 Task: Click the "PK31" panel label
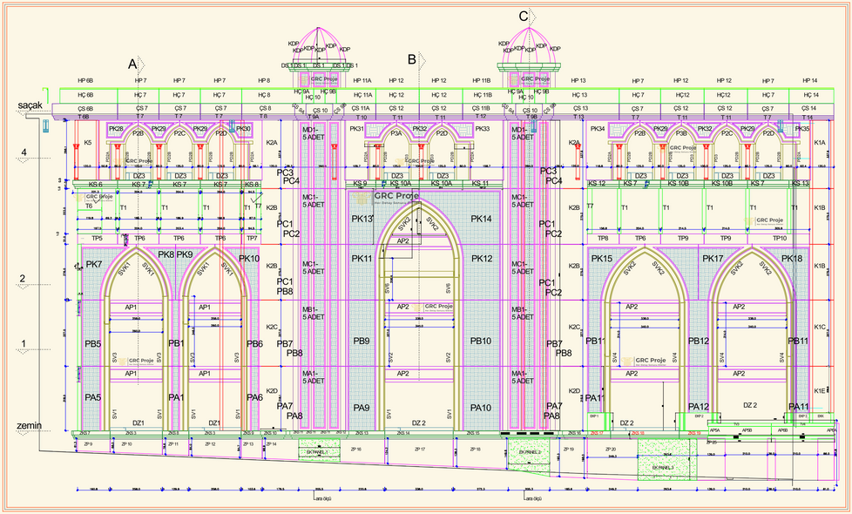point(357,129)
